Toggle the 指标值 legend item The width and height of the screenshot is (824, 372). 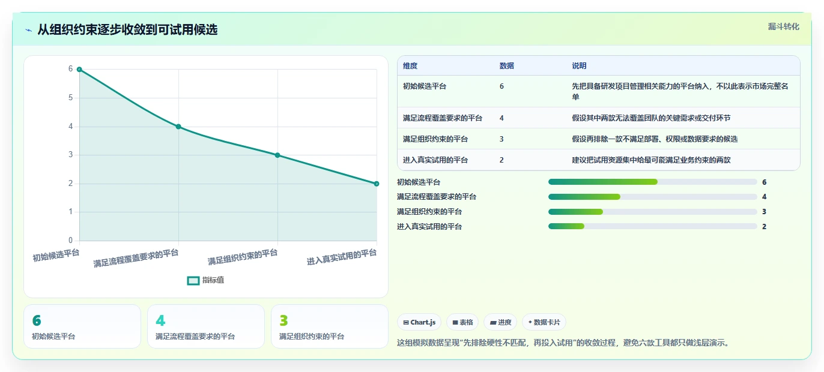[x=205, y=280]
